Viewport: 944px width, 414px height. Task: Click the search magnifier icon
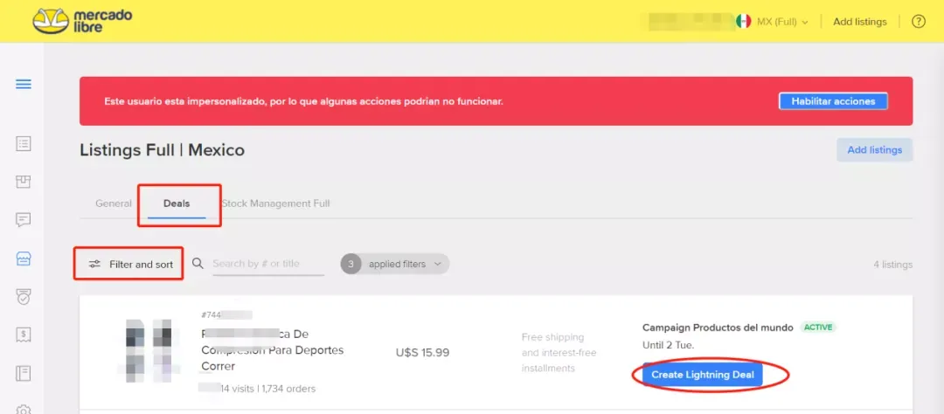[198, 264]
